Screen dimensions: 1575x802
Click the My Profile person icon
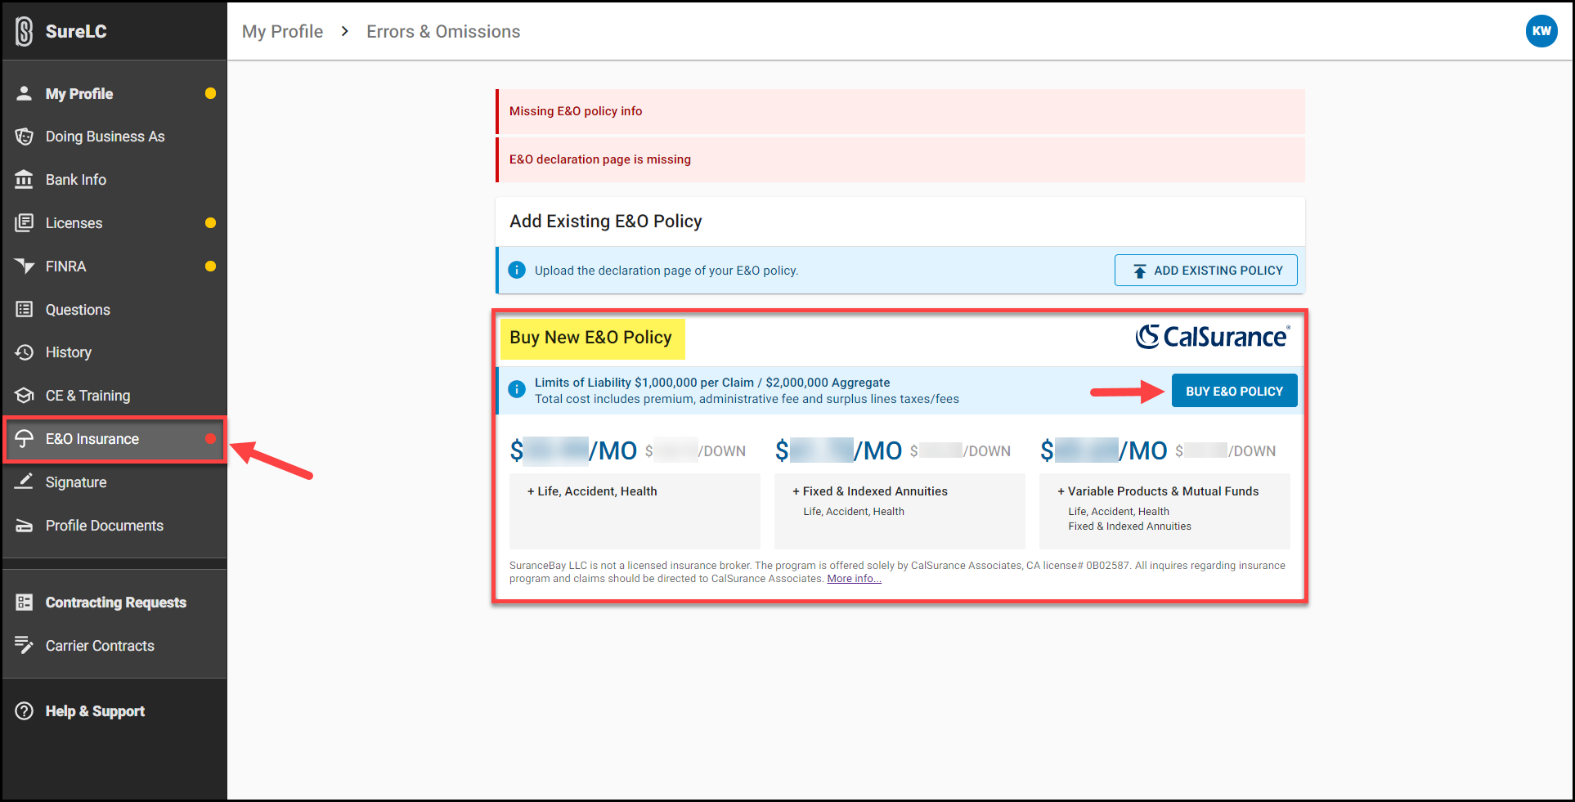click(x=25, y=93)
